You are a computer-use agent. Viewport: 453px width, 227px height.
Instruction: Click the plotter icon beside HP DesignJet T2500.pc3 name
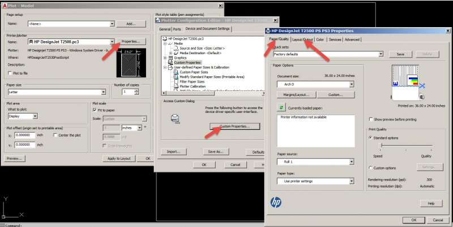point(31,42)
